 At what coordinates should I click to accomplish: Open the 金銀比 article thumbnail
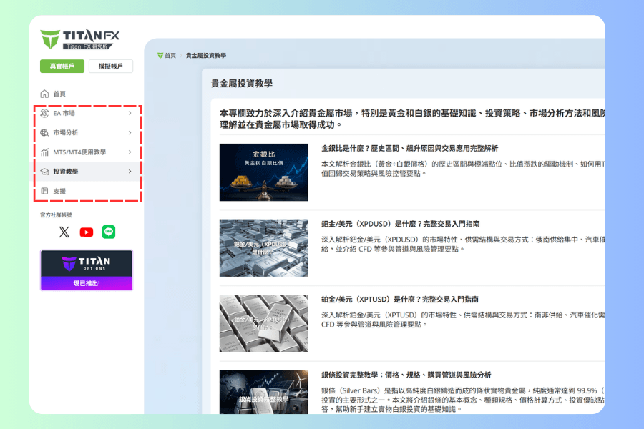click(263, 172)
